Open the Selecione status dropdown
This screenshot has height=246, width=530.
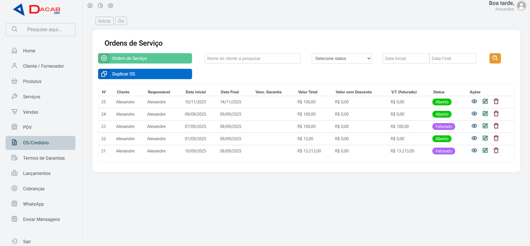pyautogui.click(x=342, y=58)
